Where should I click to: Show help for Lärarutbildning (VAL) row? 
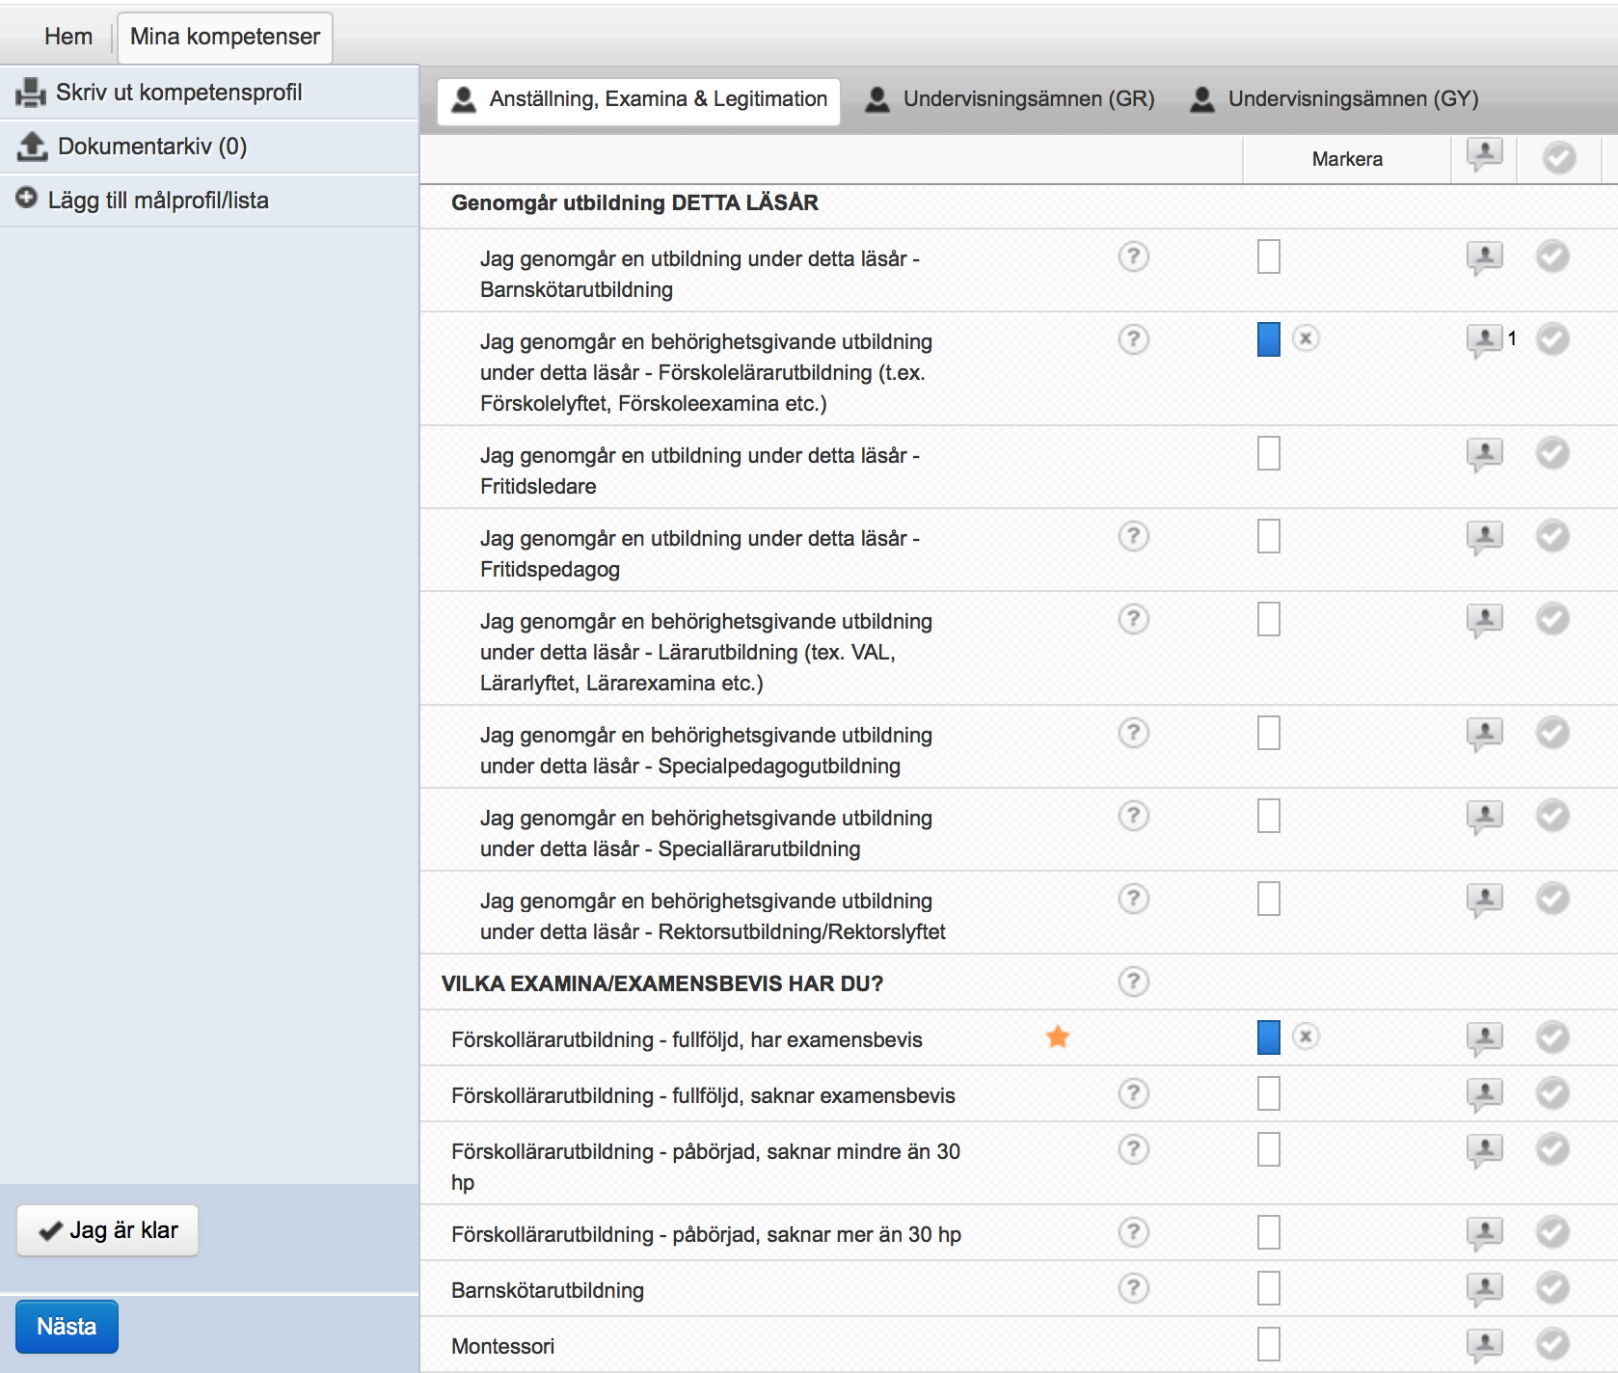(1134, 619)
